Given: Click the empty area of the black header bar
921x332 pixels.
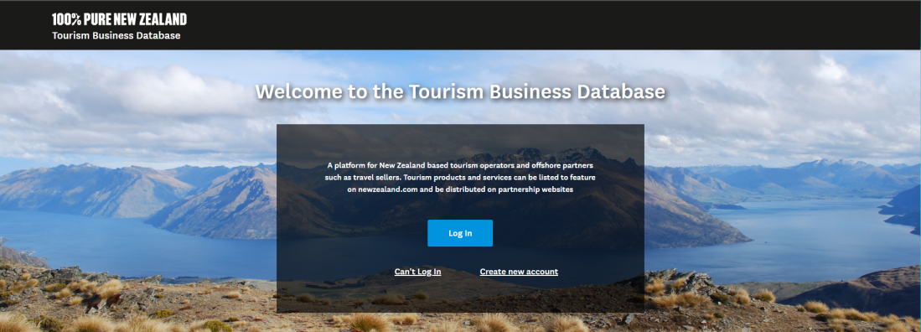Looking at the screenshot, I should (529, 24).
